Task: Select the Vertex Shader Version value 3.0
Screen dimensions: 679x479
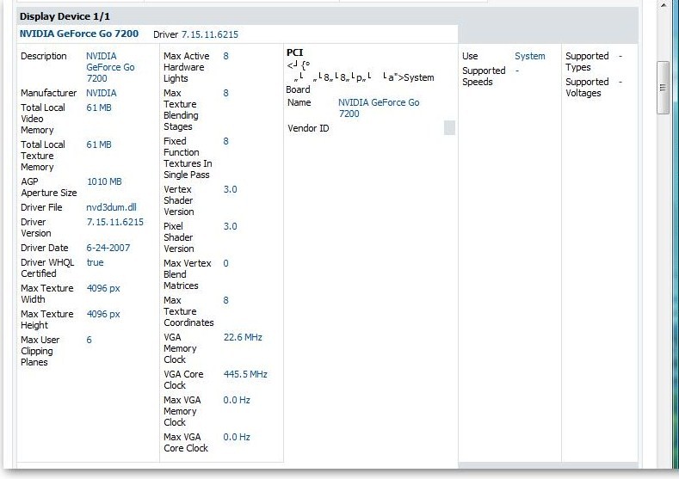Action: (x=230, y=189)
